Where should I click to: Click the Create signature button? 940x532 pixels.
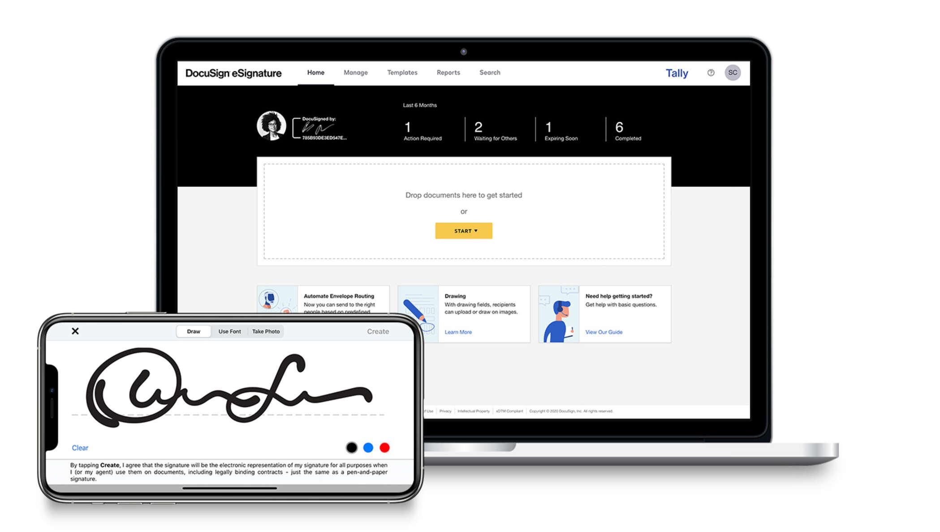(378, 331)
